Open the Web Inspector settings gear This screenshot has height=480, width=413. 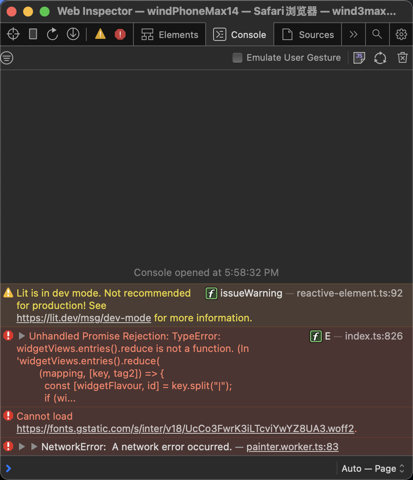[x=401, y=34]
